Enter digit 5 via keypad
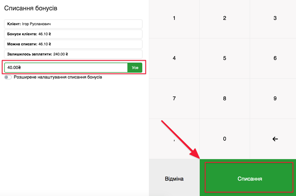 coord(224,58)
